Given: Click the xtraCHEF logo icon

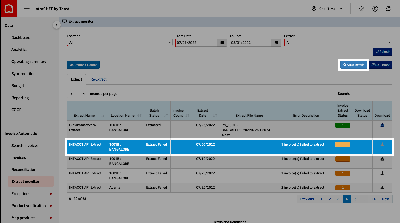Looking at the screenshot, I should [x=9, y=9].
